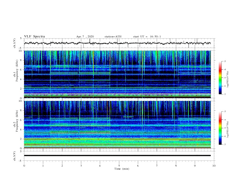Click the ch.2 Frequency (kHz) axis label
This screenshot has width=241, height=186.
point(16,121)
